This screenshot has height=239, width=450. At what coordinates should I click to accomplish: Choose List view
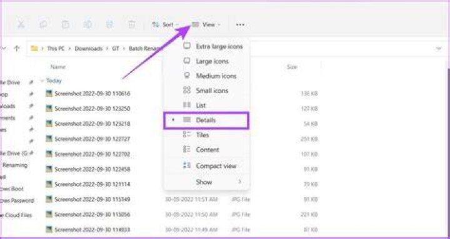click(207, 105)
